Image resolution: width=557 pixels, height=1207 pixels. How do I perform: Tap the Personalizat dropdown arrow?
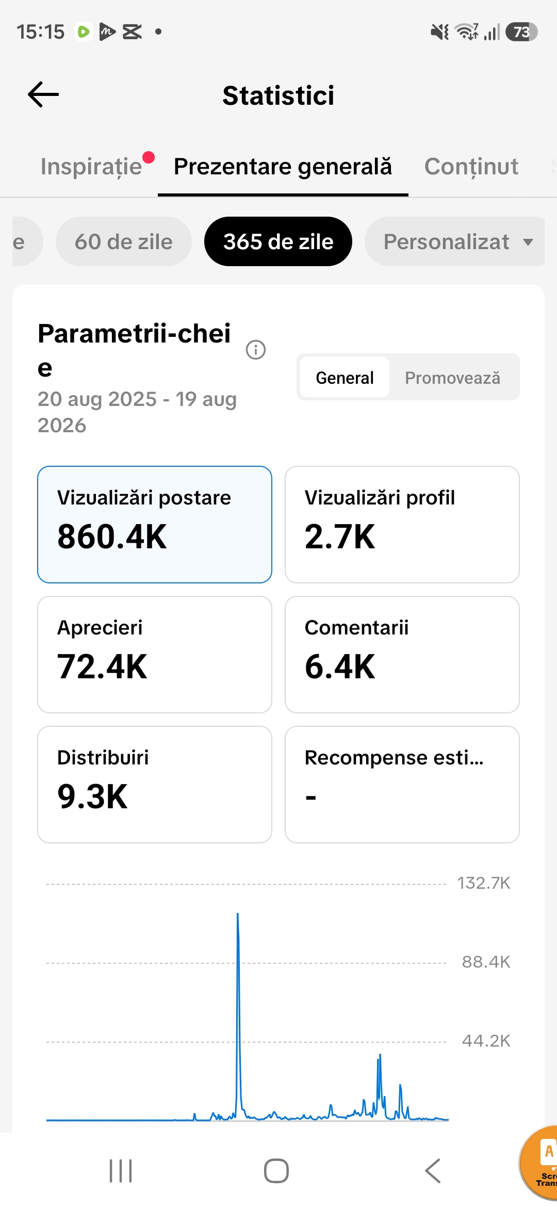coord(528,242)
